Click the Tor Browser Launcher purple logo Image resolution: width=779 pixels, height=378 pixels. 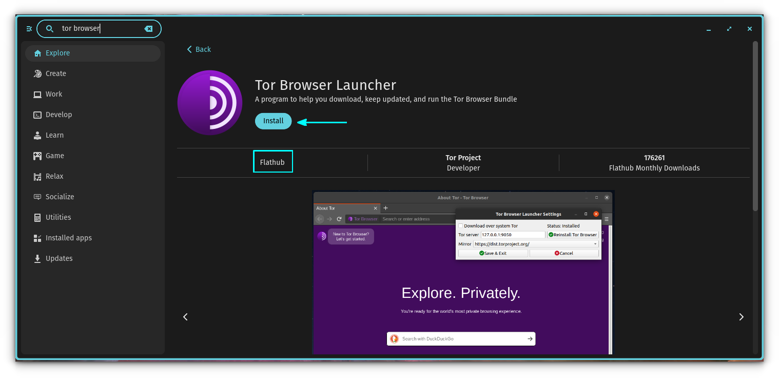click(210, 103)
